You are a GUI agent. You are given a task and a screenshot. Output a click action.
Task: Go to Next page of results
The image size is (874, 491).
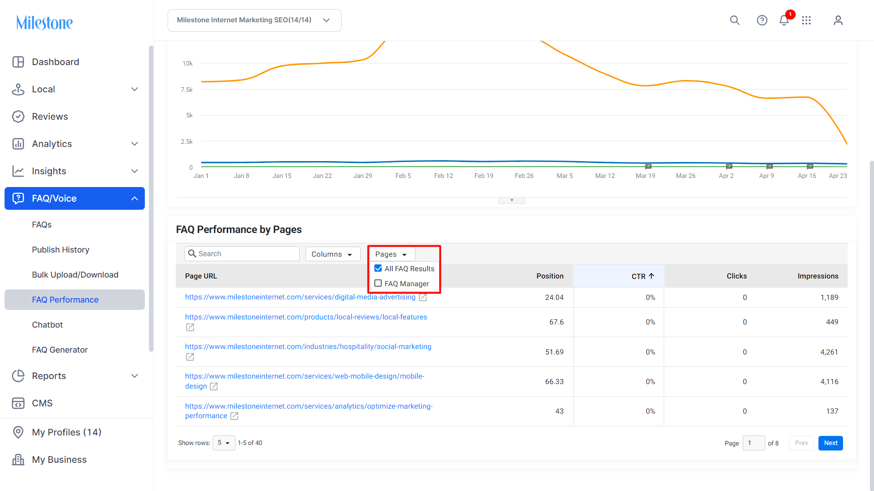click(x=830, y=443)
